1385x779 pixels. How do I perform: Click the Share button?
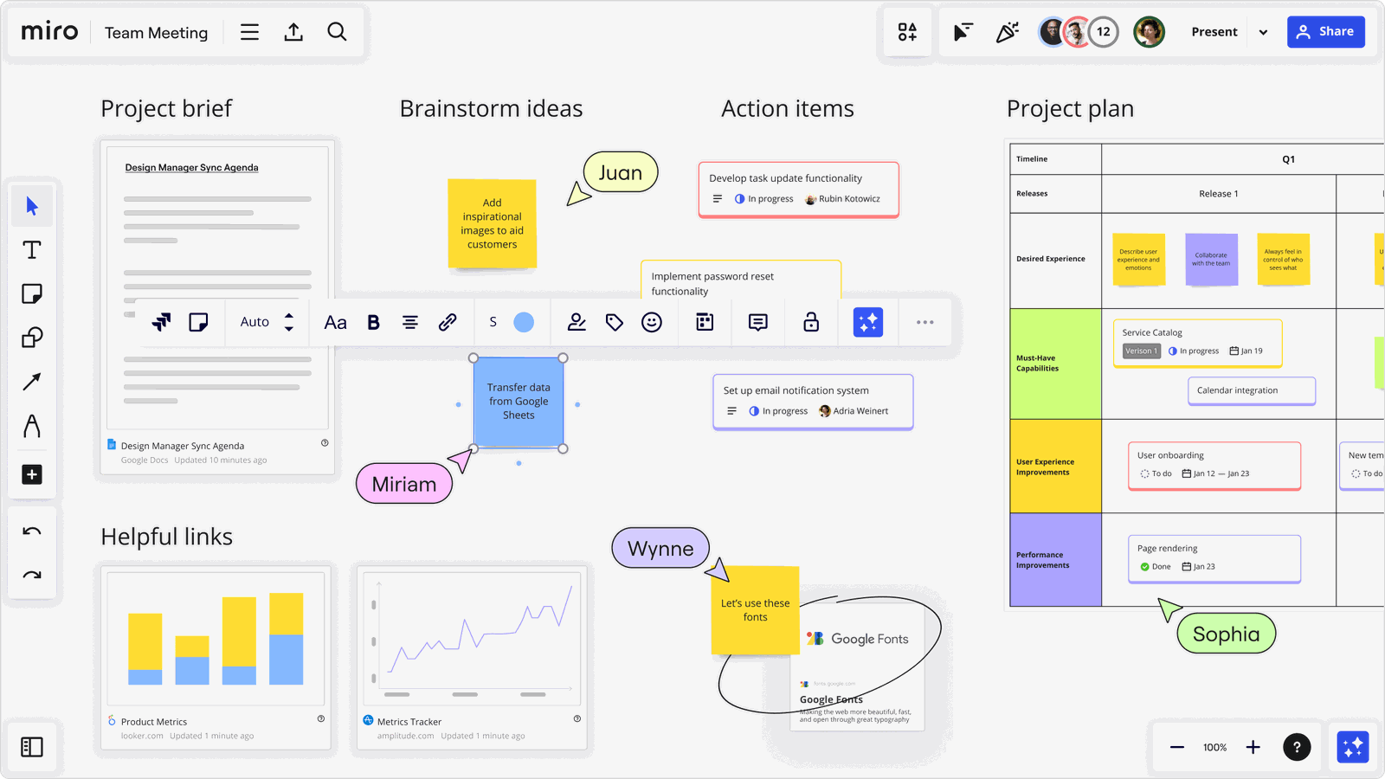click(x=1325, y=32)
